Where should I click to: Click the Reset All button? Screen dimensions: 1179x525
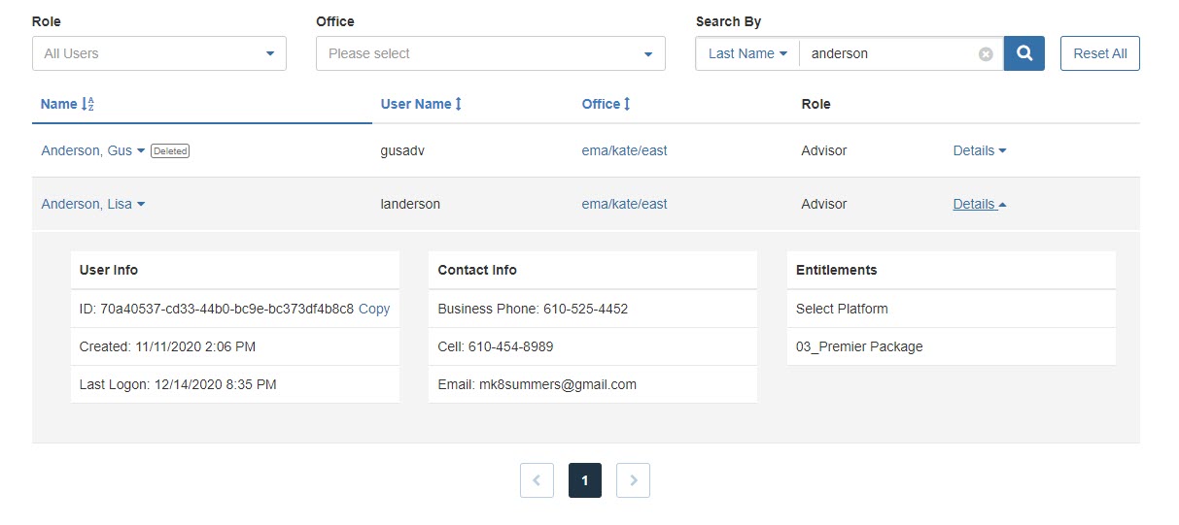click(1100, 53)
